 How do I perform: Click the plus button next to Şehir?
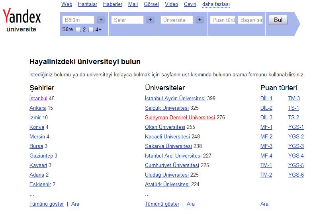click(150, 20)
